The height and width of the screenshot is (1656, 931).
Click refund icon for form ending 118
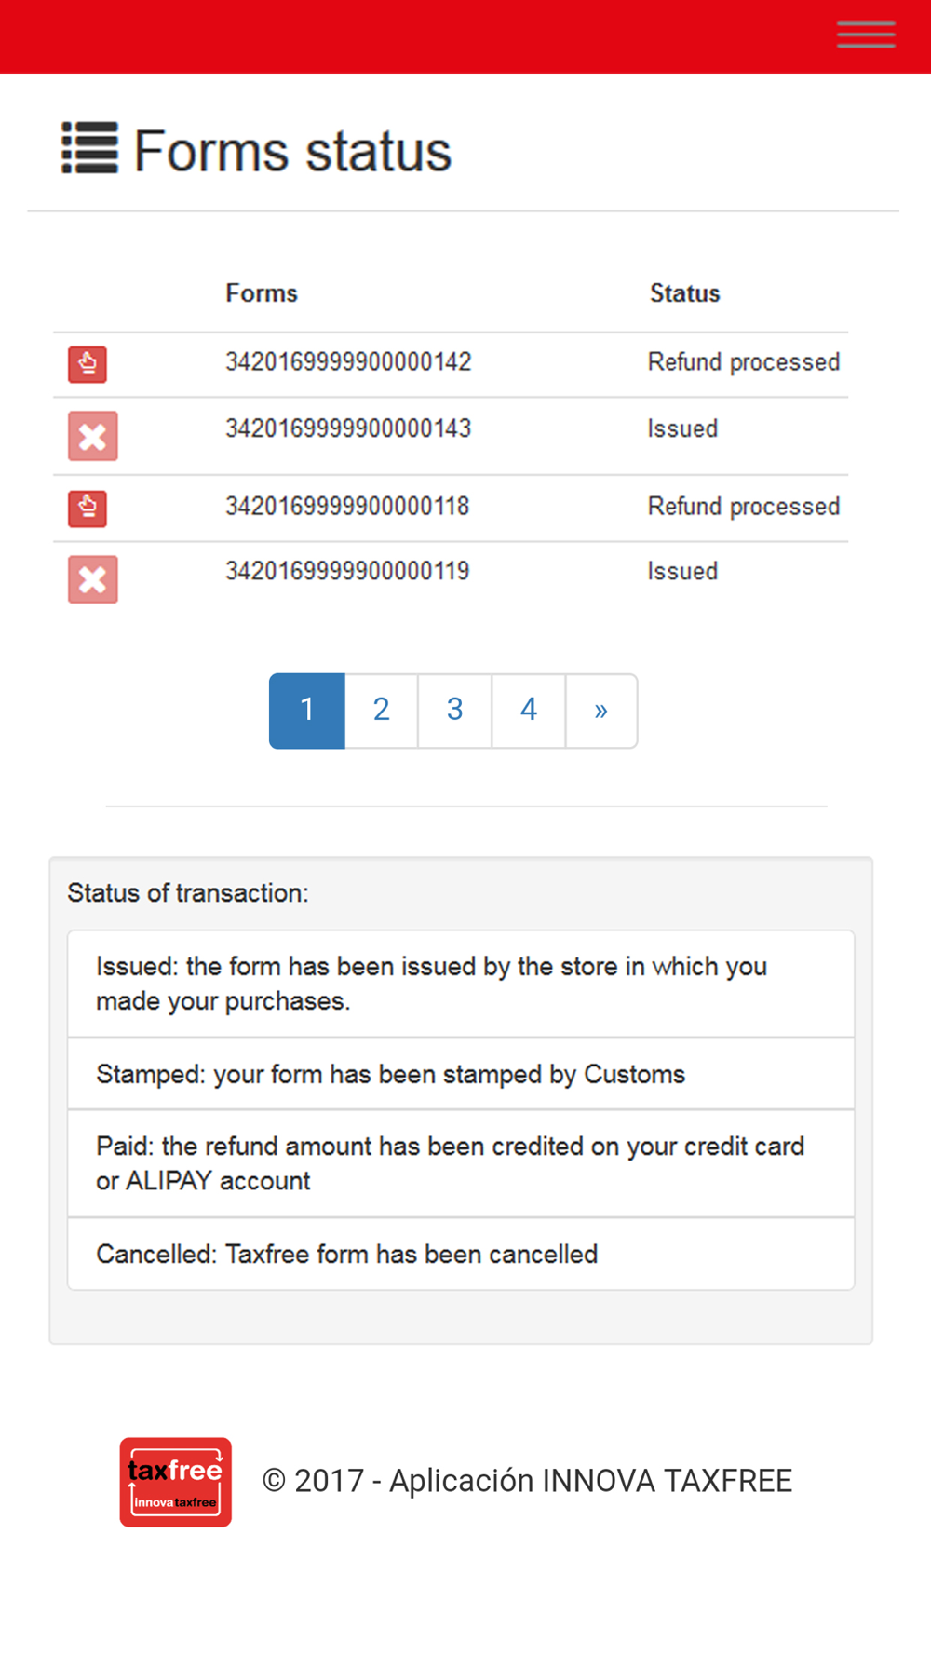point(88,509)
